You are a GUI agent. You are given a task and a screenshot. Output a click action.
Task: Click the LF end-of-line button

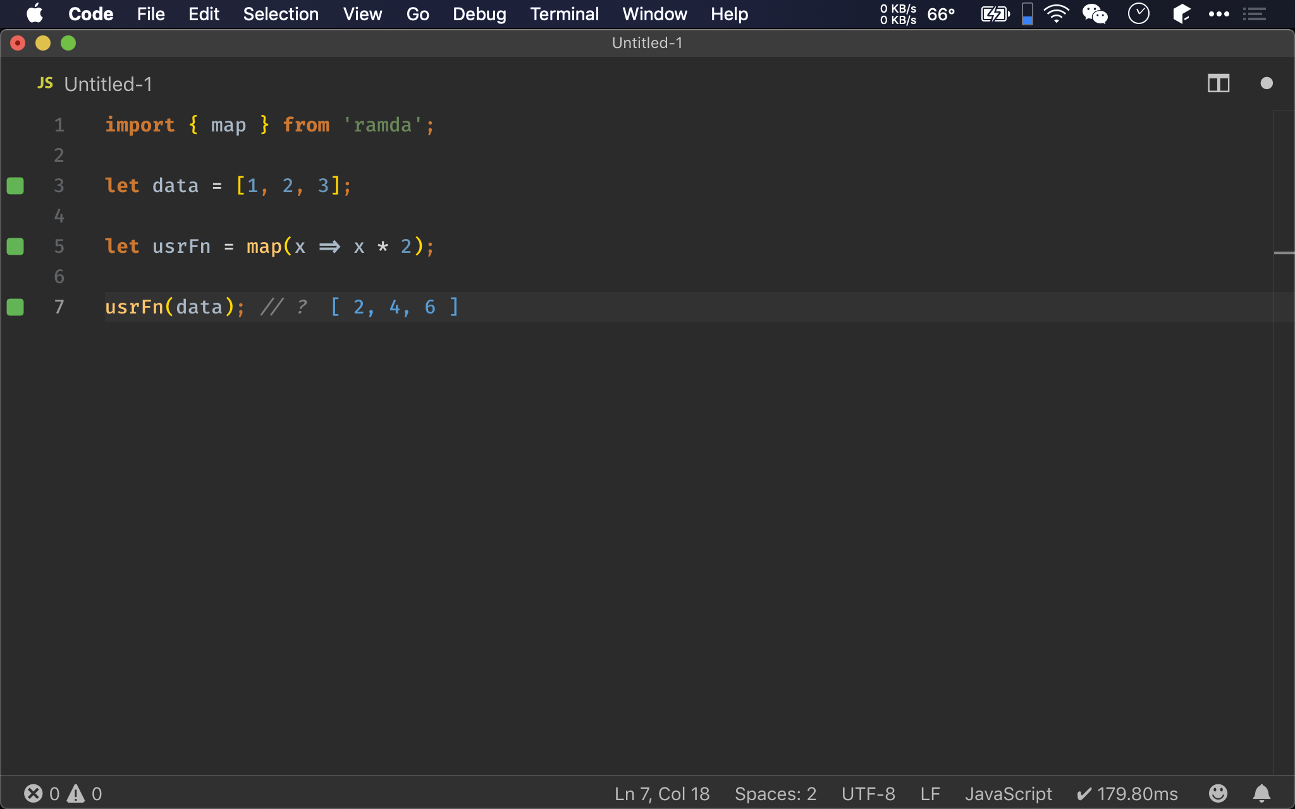coord(930,794)
